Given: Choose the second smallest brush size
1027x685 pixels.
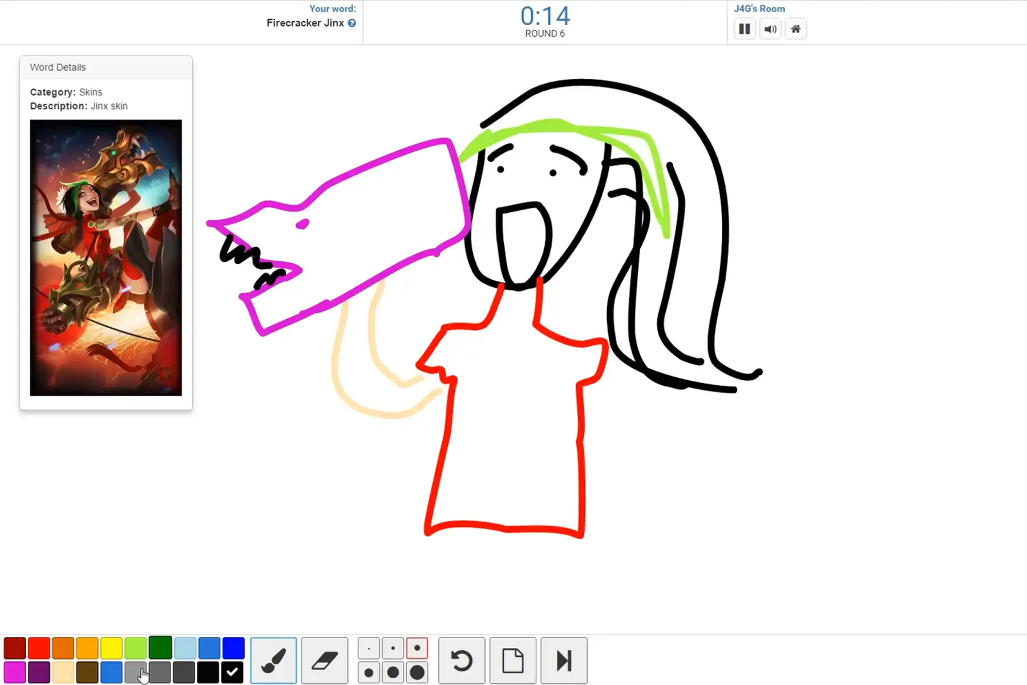Looking at the screenshot, I should pyautogui.click(x=393, y=648).
